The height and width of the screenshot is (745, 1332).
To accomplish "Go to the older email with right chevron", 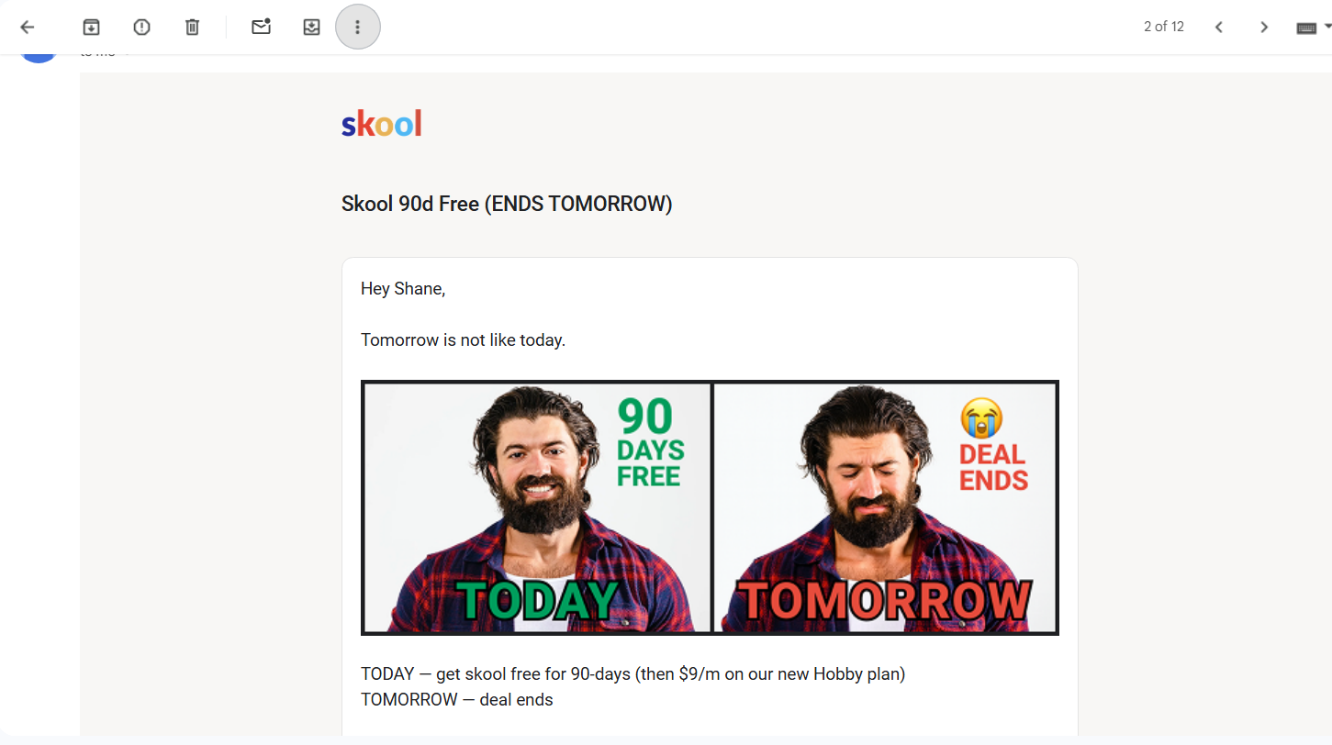I will point(1264,28).
